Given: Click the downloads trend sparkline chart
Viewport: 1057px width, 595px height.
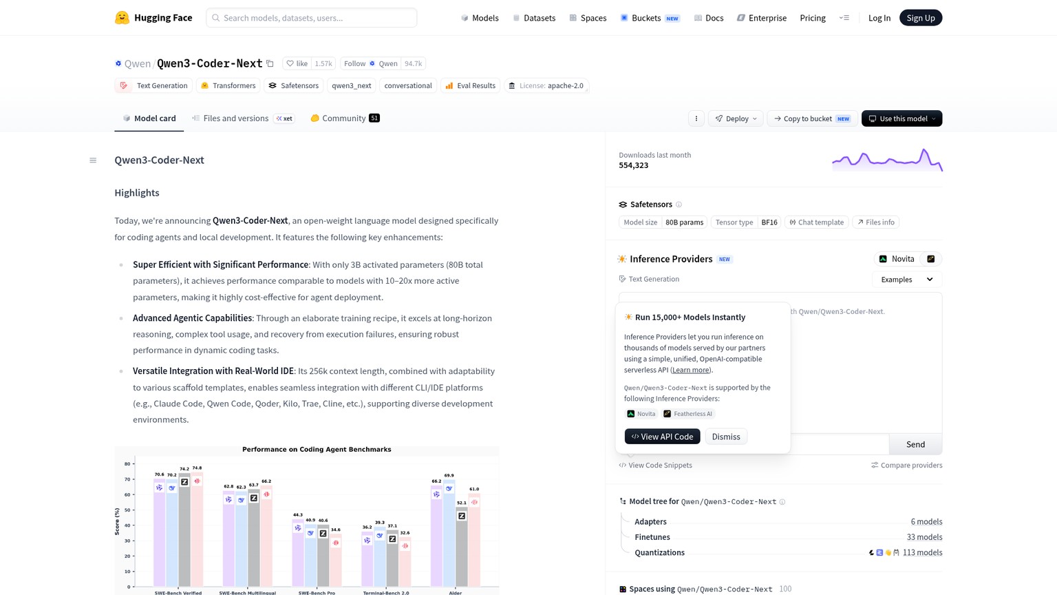Looking at the screenshot, I should (x=887, y=160).
